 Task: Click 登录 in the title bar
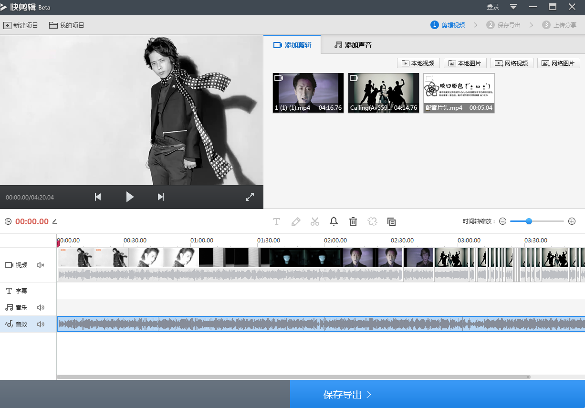coord(493,7)
